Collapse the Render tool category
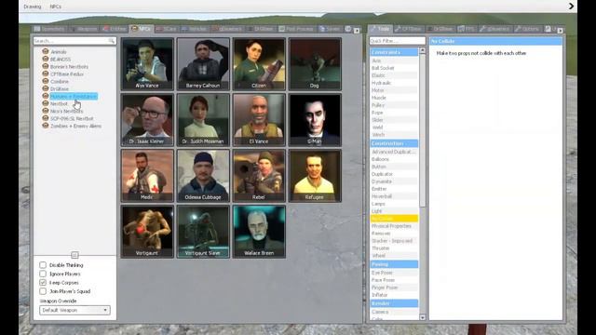Viewport: 596px width, 335px height. pos(394,303)
